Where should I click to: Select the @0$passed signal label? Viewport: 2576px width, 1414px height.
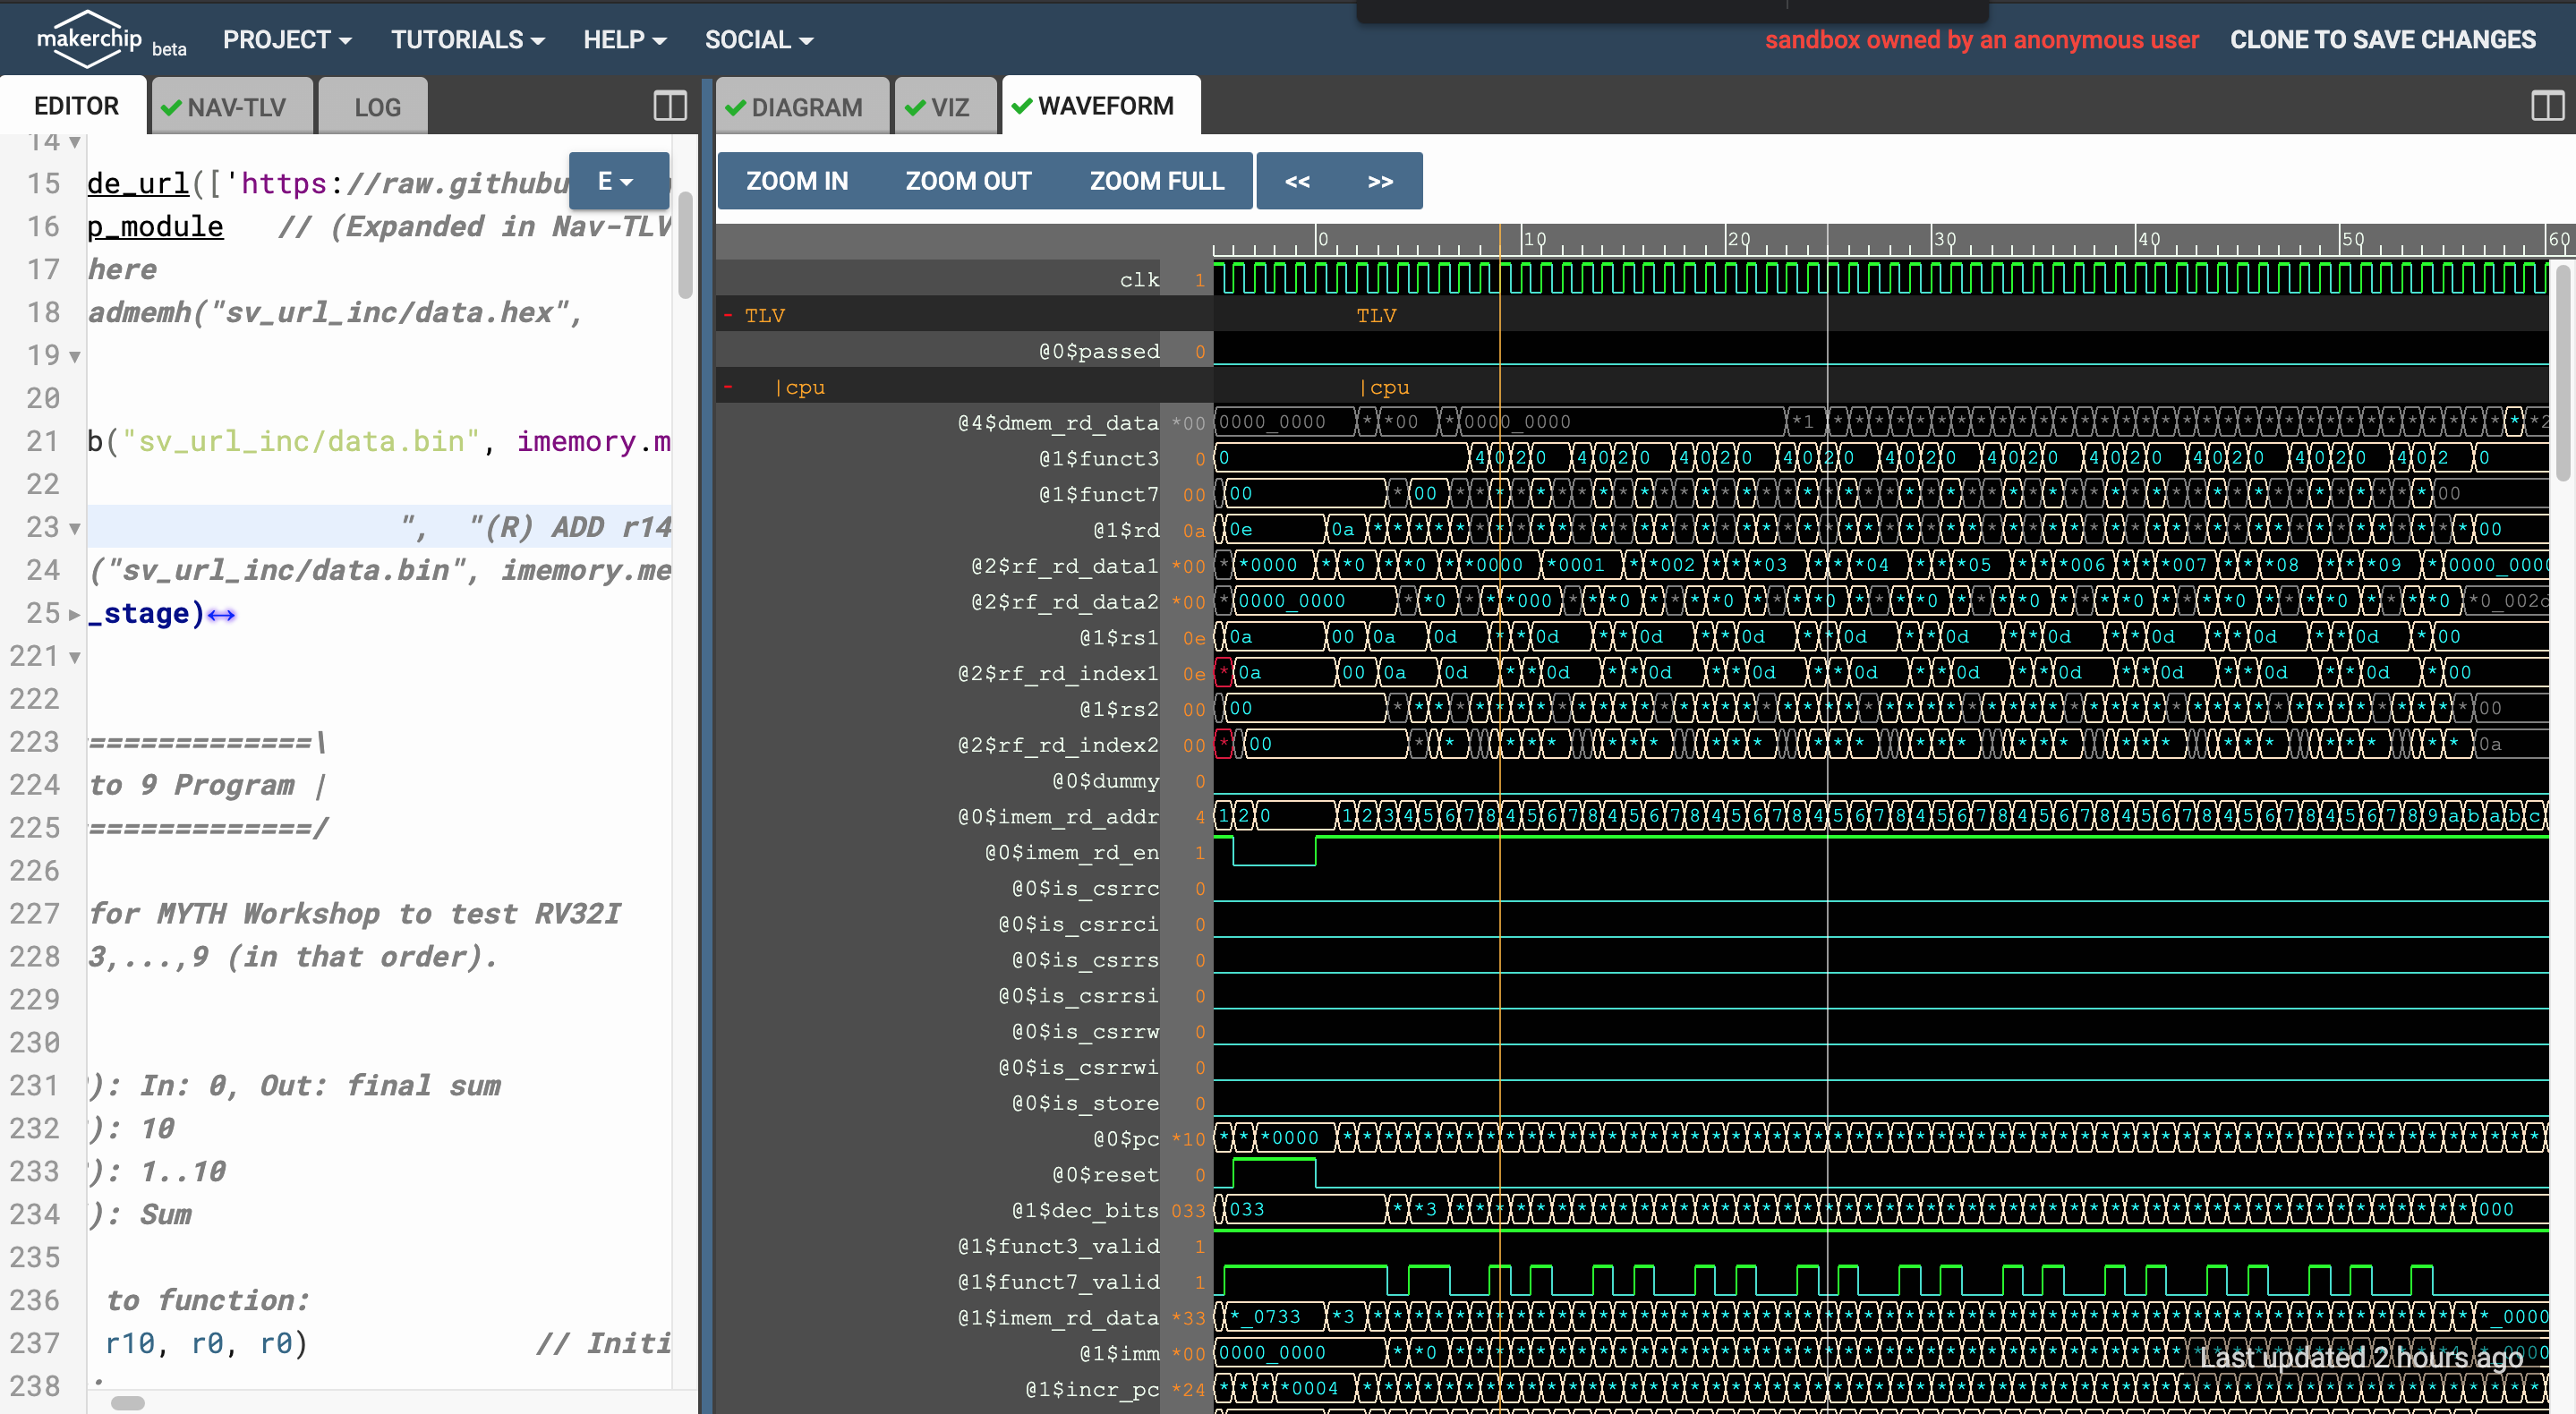(1099, 351)
